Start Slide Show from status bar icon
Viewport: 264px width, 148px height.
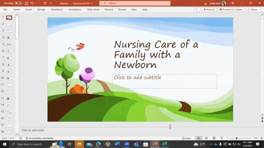[x=221, y=138]
